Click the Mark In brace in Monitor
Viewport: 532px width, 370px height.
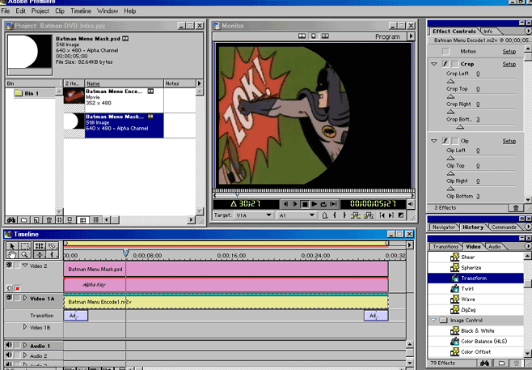point(335,215)
